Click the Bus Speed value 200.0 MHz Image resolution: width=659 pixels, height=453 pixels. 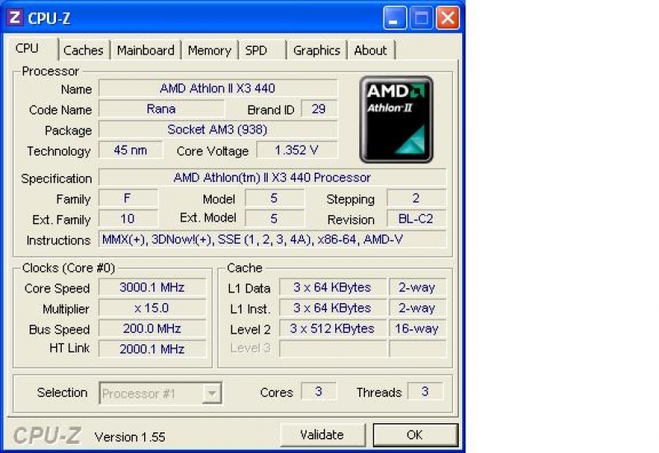(152, 328)
